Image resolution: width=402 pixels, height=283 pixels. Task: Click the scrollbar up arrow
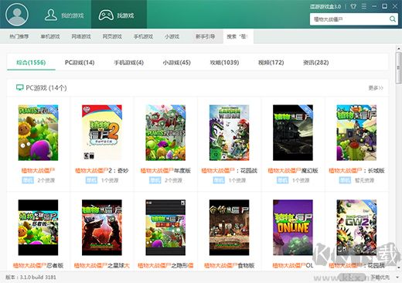[x=399, y=48]
